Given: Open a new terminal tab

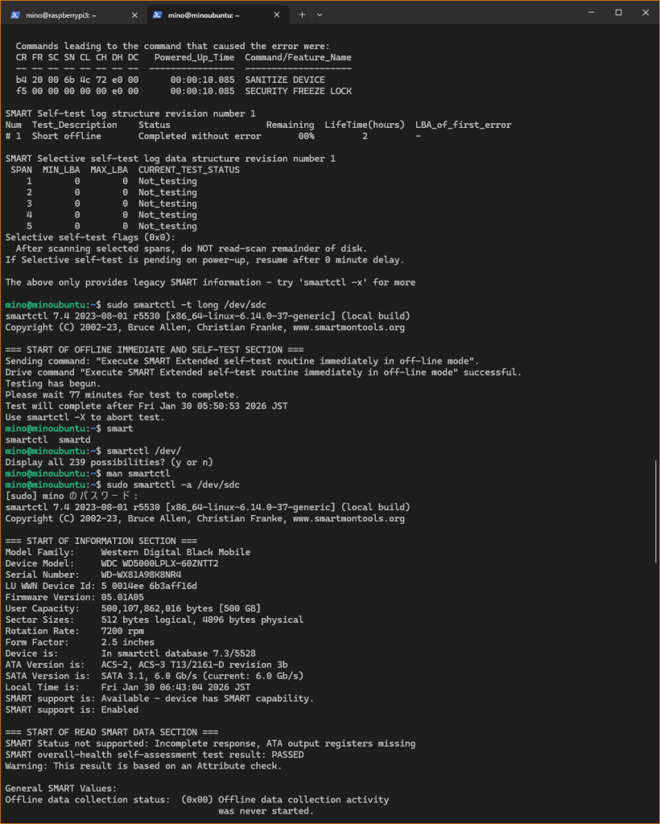Looking at the screenshot, I should point(303,14).
